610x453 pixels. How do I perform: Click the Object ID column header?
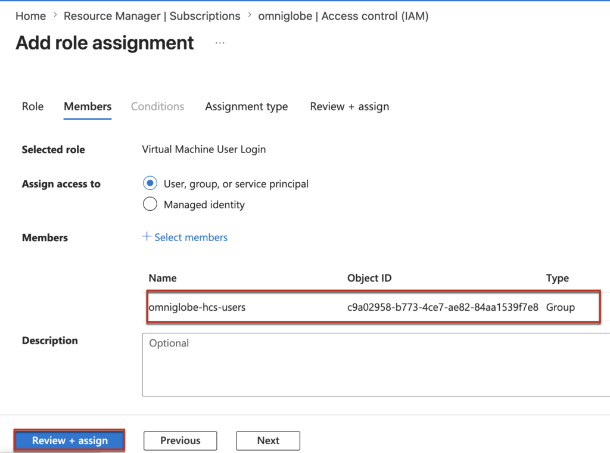point(369,278)
